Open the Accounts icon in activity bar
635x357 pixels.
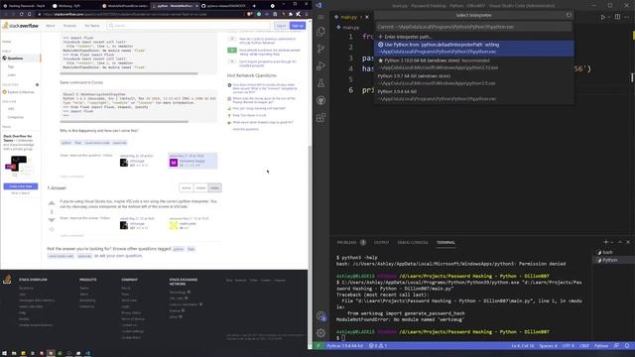click(320, 315)
